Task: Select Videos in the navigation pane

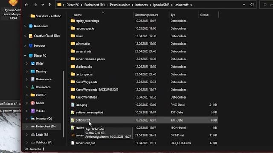Action: 38,110
